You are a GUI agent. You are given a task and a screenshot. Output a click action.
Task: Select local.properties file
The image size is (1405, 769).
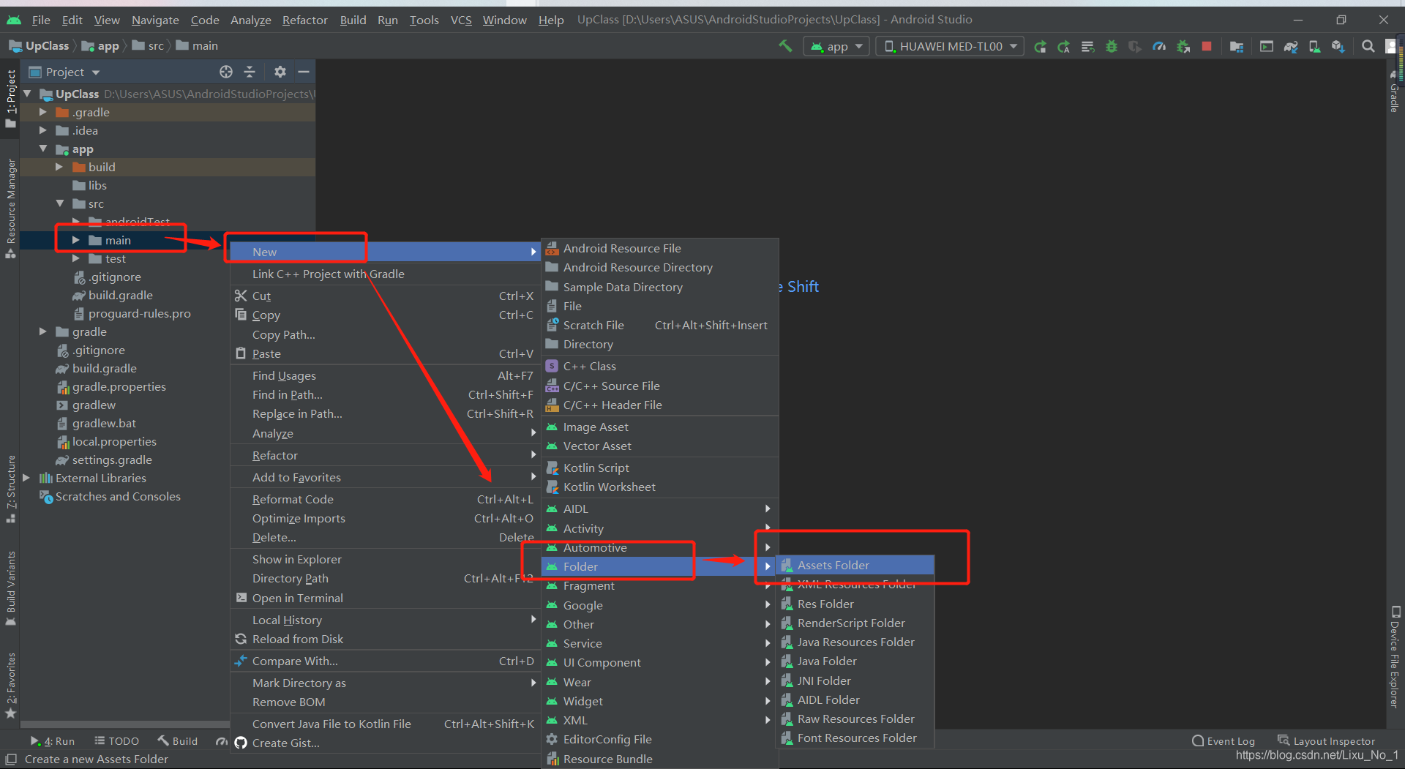coord(114,441)
